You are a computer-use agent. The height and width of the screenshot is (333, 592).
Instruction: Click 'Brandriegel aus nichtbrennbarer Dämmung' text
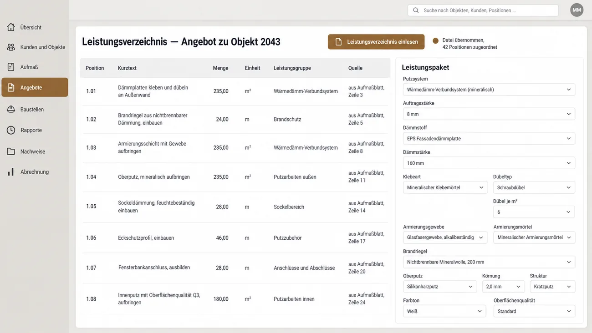(153, 119)
